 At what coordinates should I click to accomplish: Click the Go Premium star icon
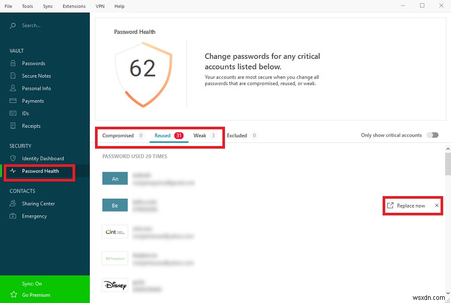coord(14,295)
